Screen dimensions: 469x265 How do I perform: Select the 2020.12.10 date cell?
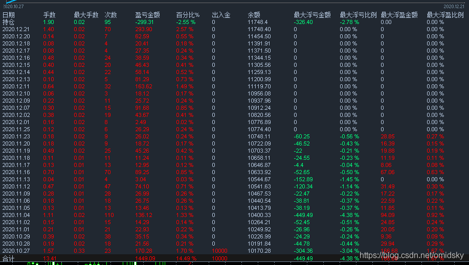[x=16, y=93]
